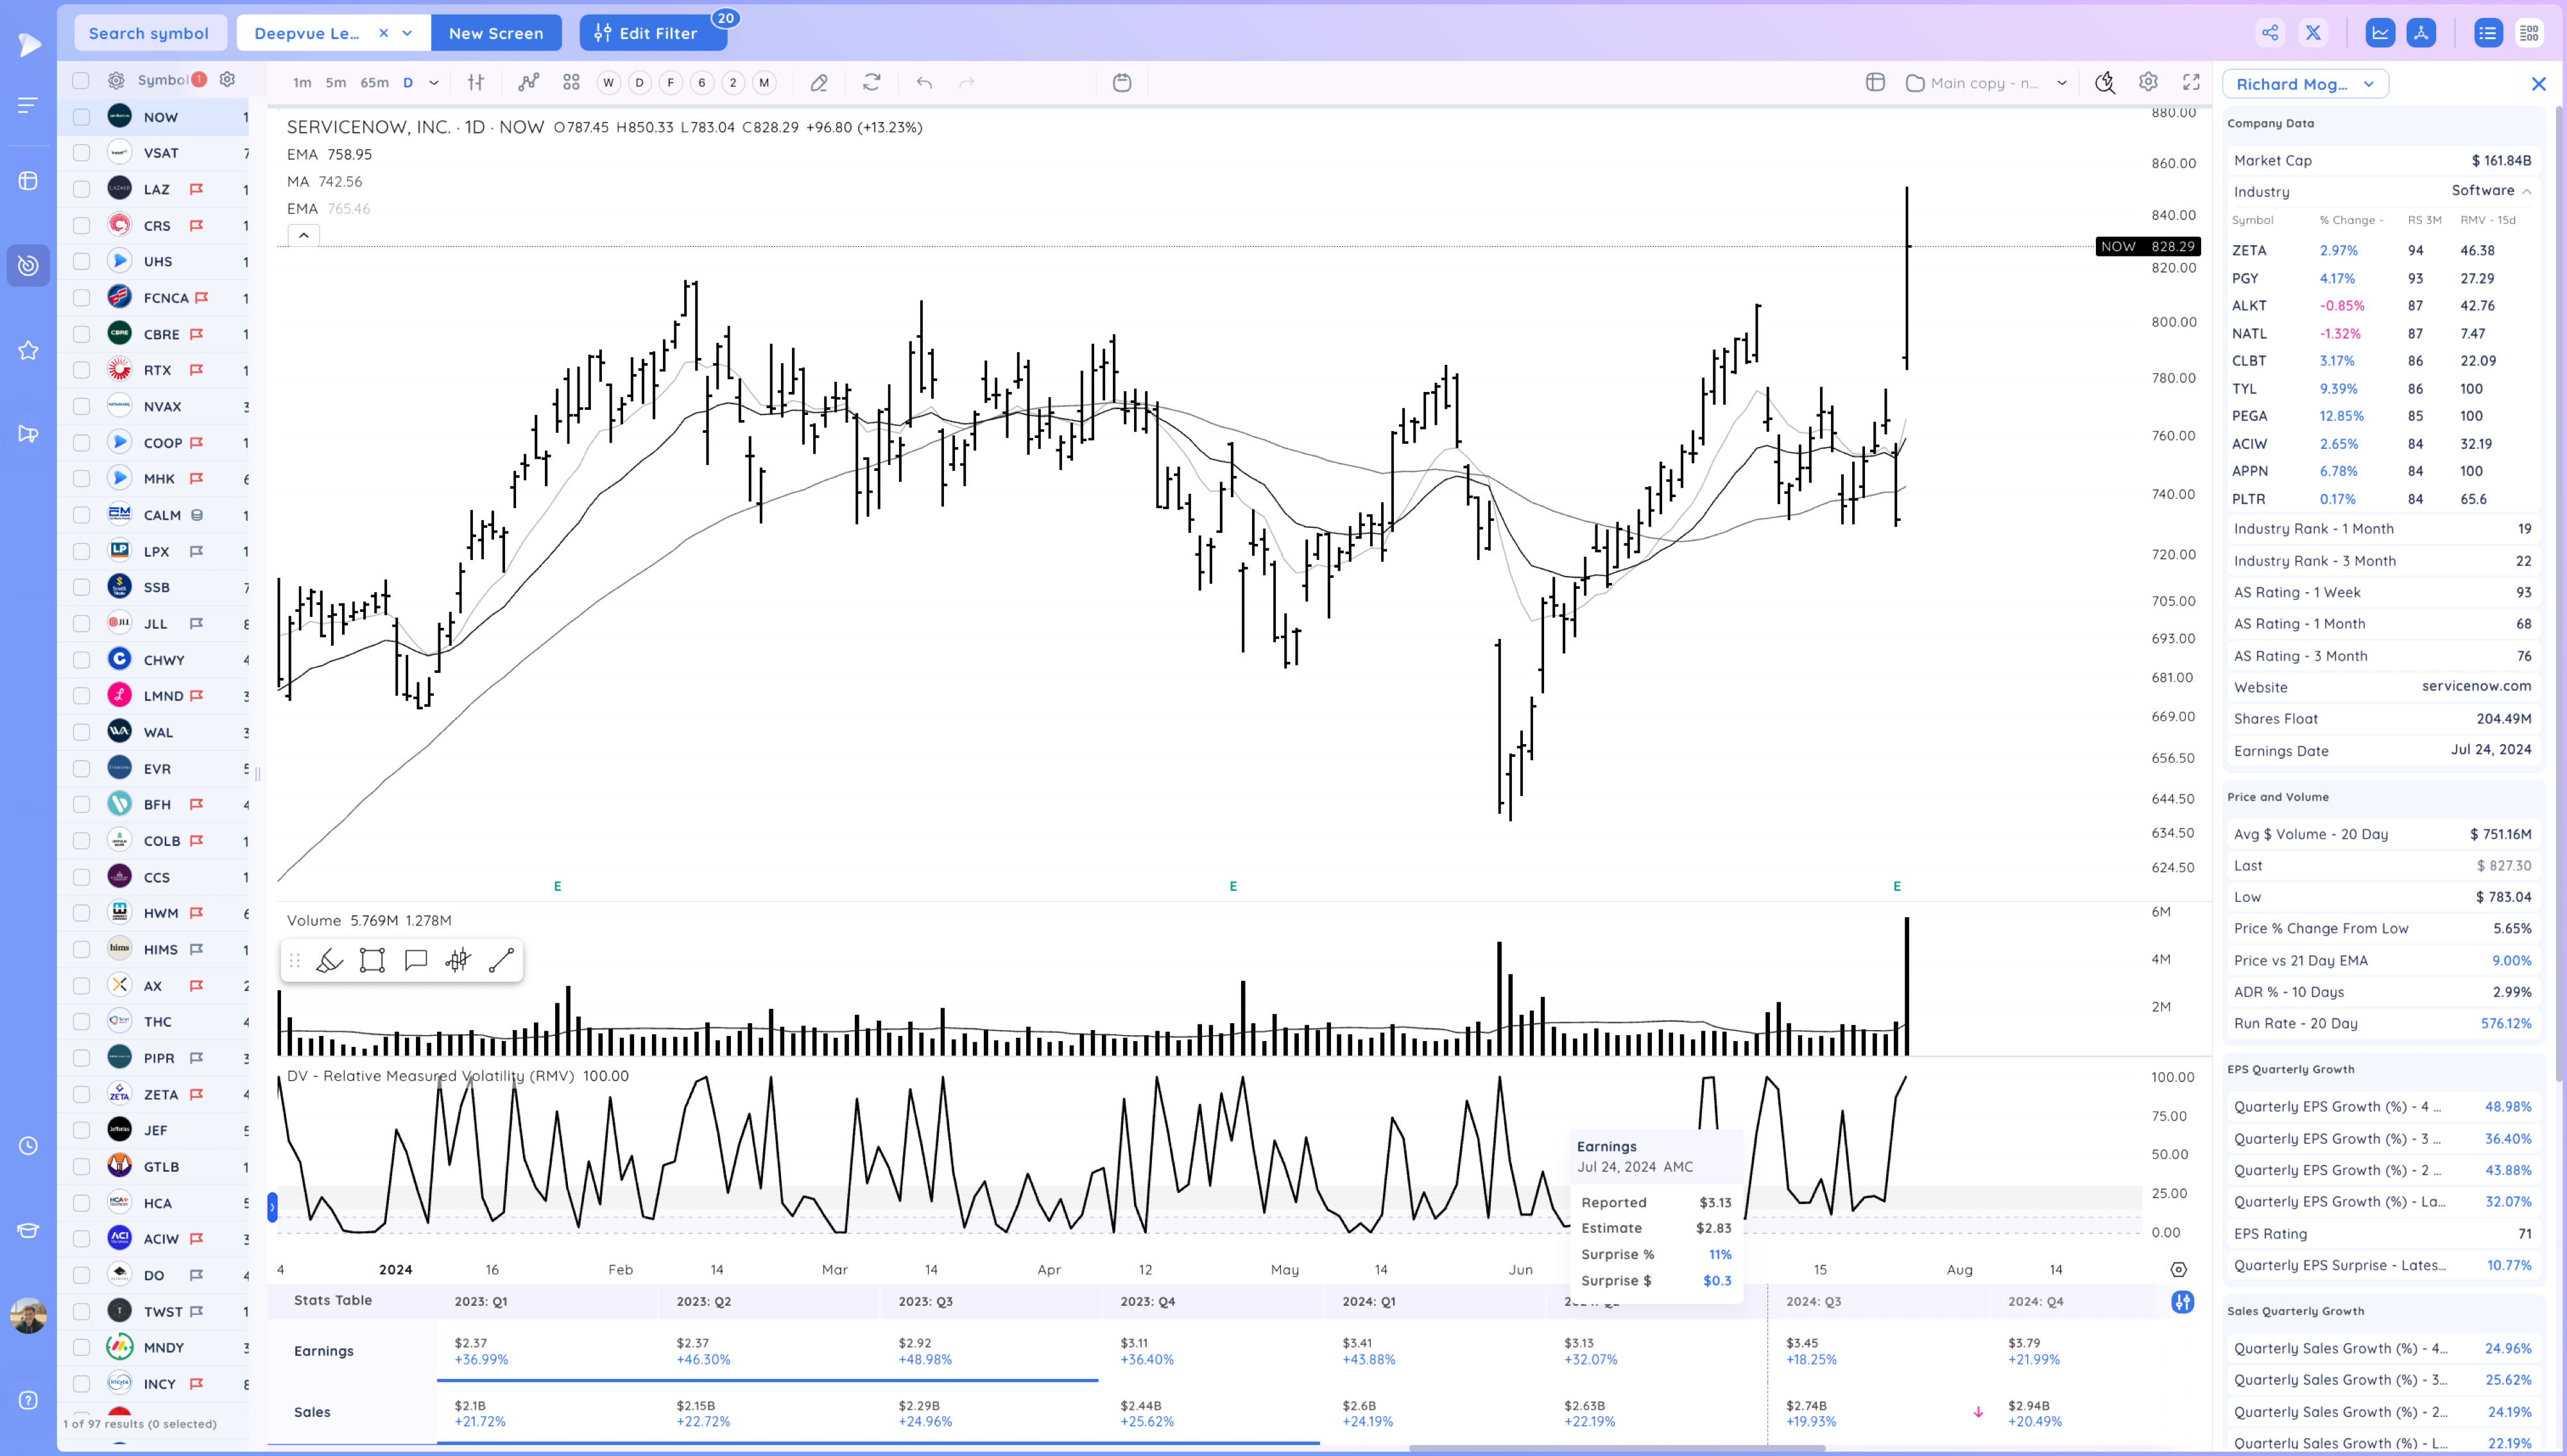Share the chart using the share icon

click(x=2269, y=32)
